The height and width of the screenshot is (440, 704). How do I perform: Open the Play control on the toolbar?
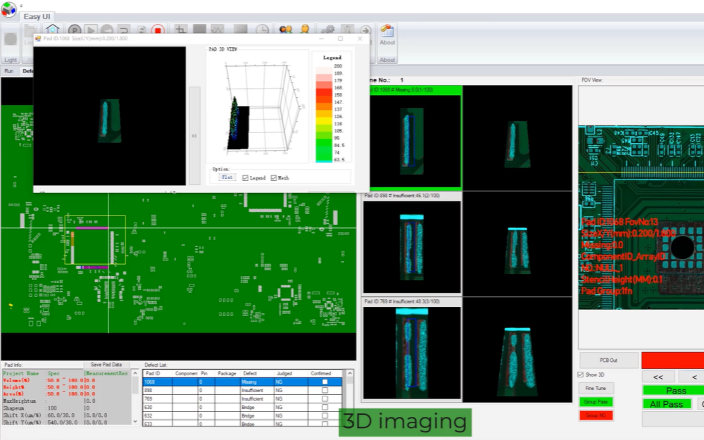click(91, 30)
